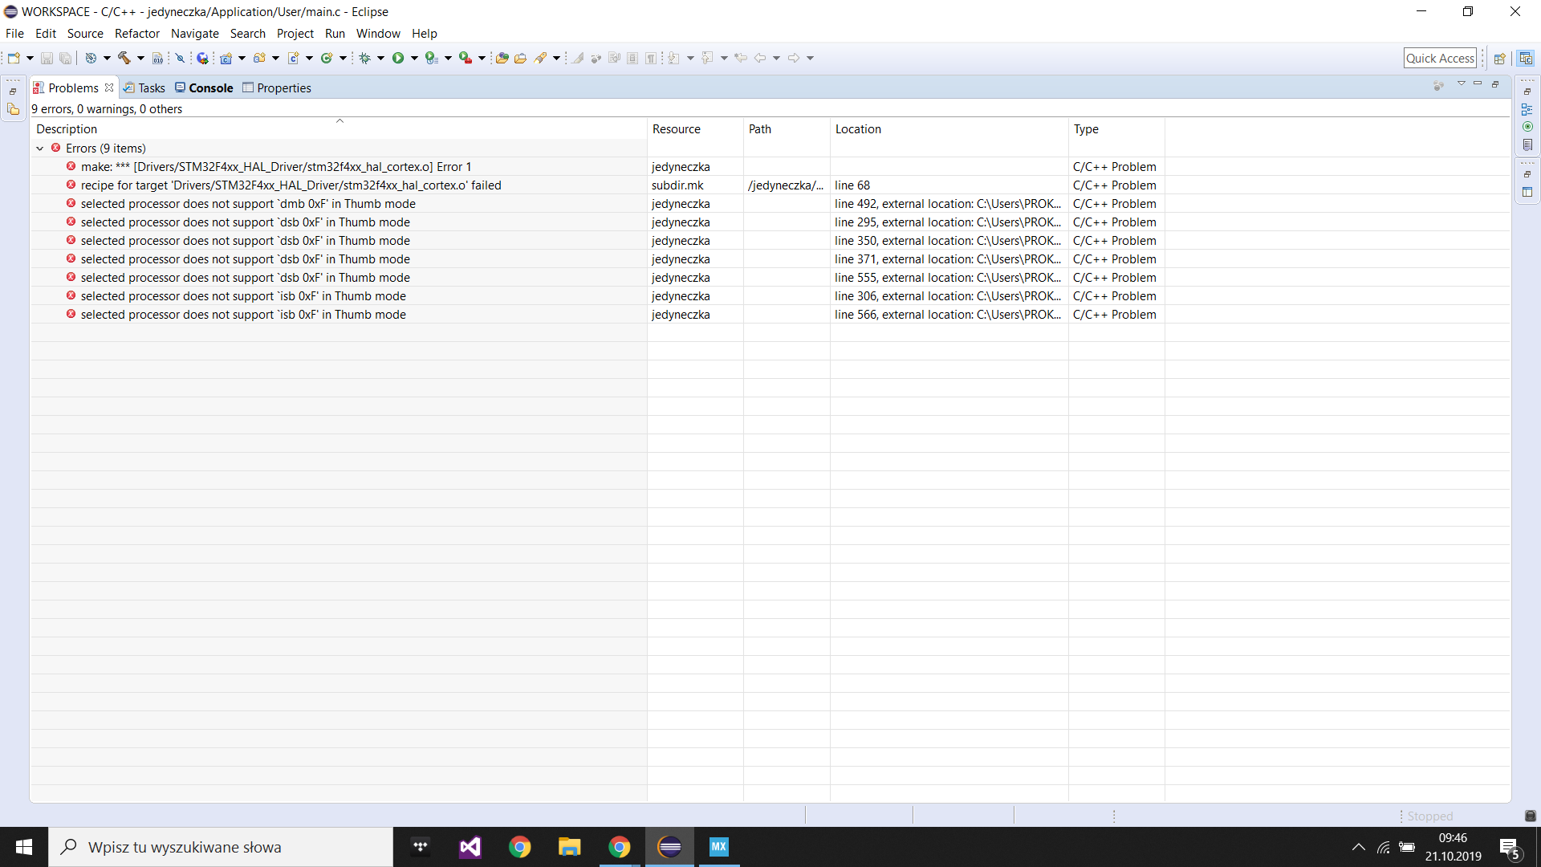Click the Profile launch icon
1541x867 pixels.
point(431,58)
